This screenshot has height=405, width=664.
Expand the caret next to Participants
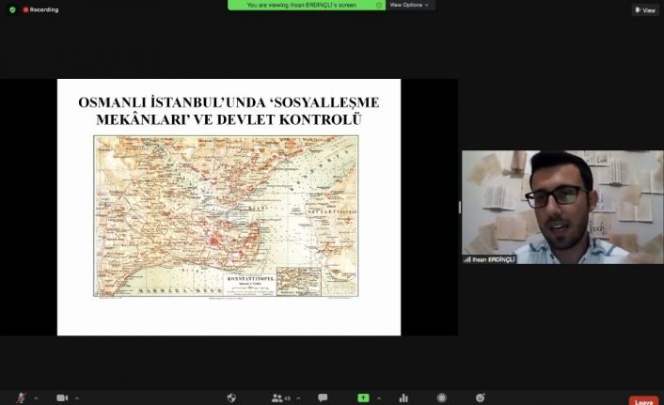[x=298, y=398]
